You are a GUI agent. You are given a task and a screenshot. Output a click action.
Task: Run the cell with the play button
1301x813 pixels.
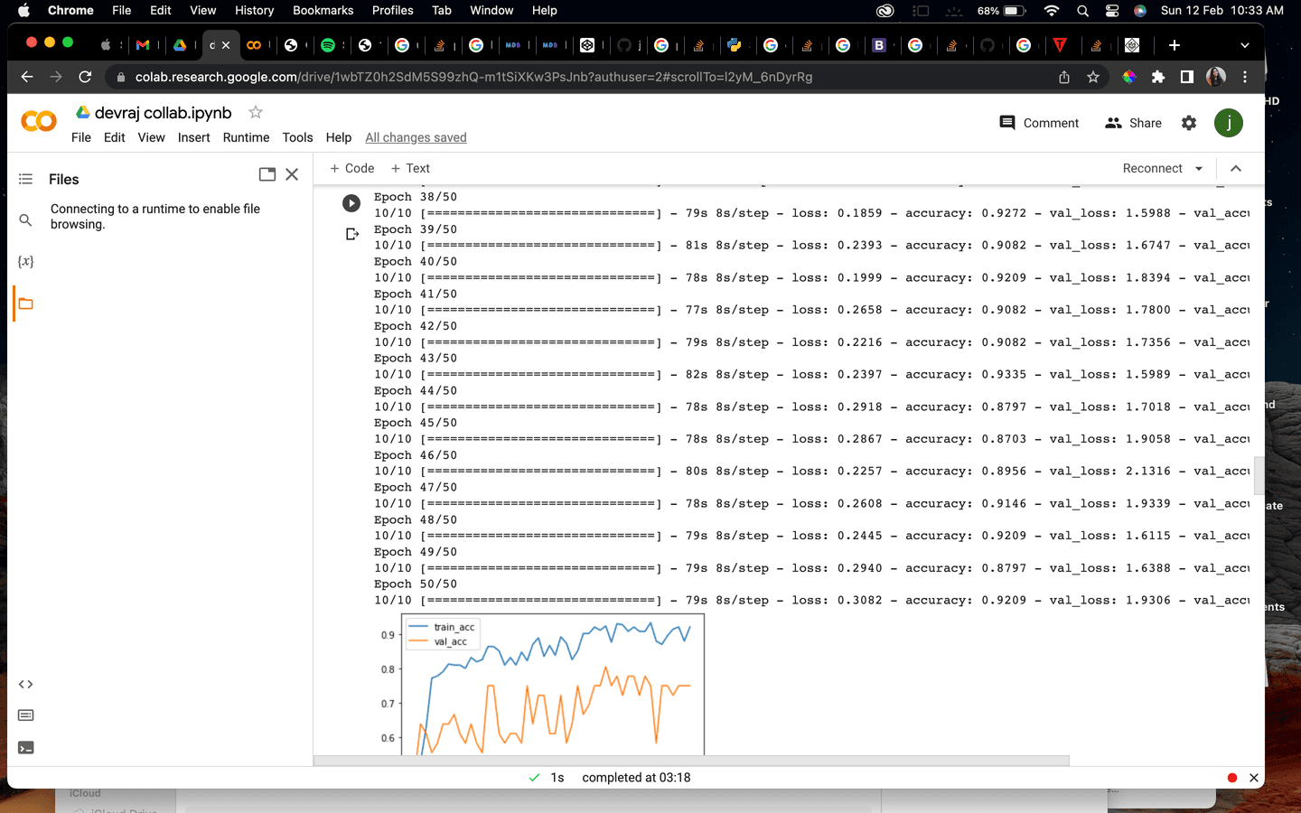pos(351,203)
